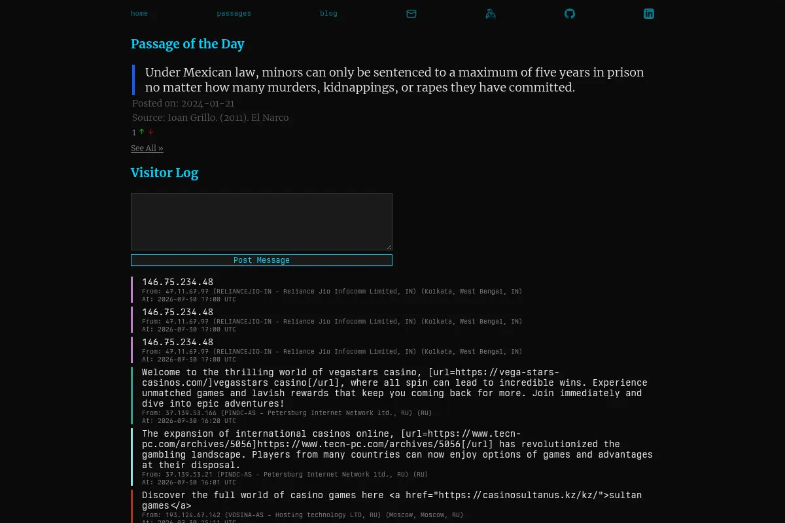Click the Visitor Log heading
This screenshot has width=785, height=523.
(x=164, y=173)
